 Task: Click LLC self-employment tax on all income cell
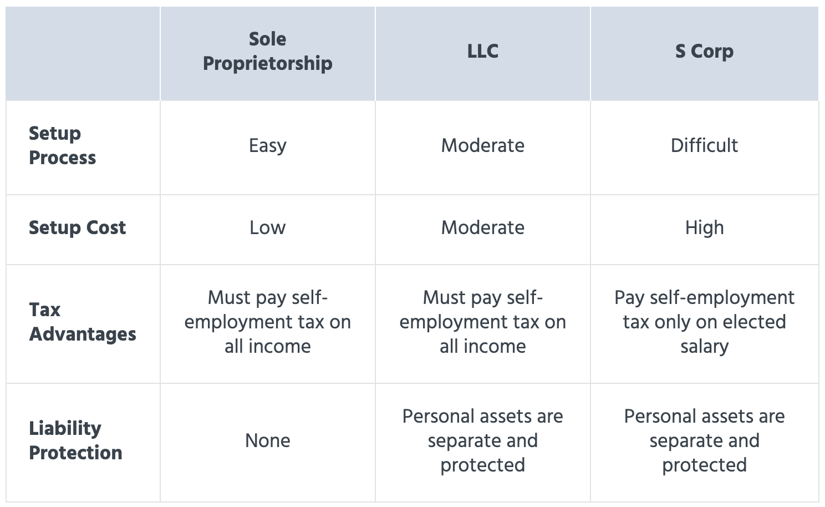coord(483,322)
